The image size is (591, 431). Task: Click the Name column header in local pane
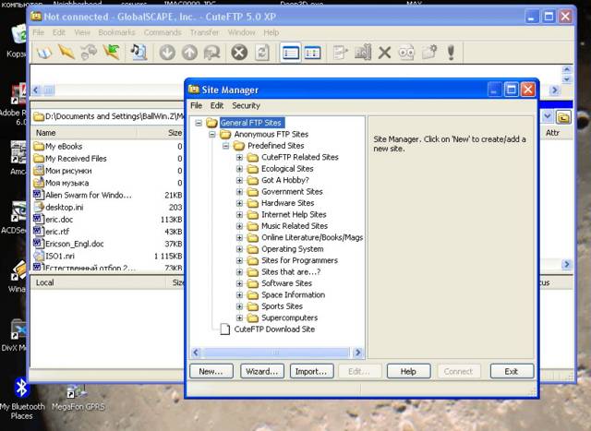[84, 133]
